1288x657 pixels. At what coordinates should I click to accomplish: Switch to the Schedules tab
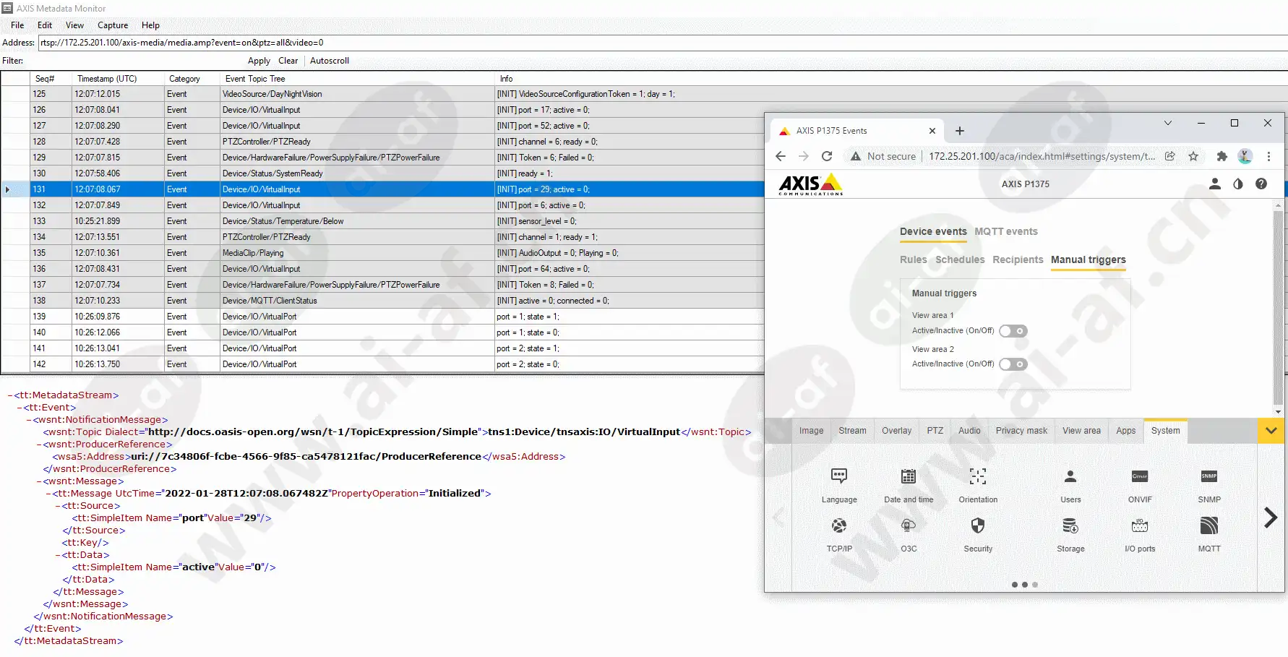pyautogui.click(x=960, y=259)
